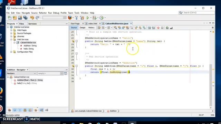Screen dimensions: 221x124
Task: Expand the Source Packages tree node
Action: (11, 33)
